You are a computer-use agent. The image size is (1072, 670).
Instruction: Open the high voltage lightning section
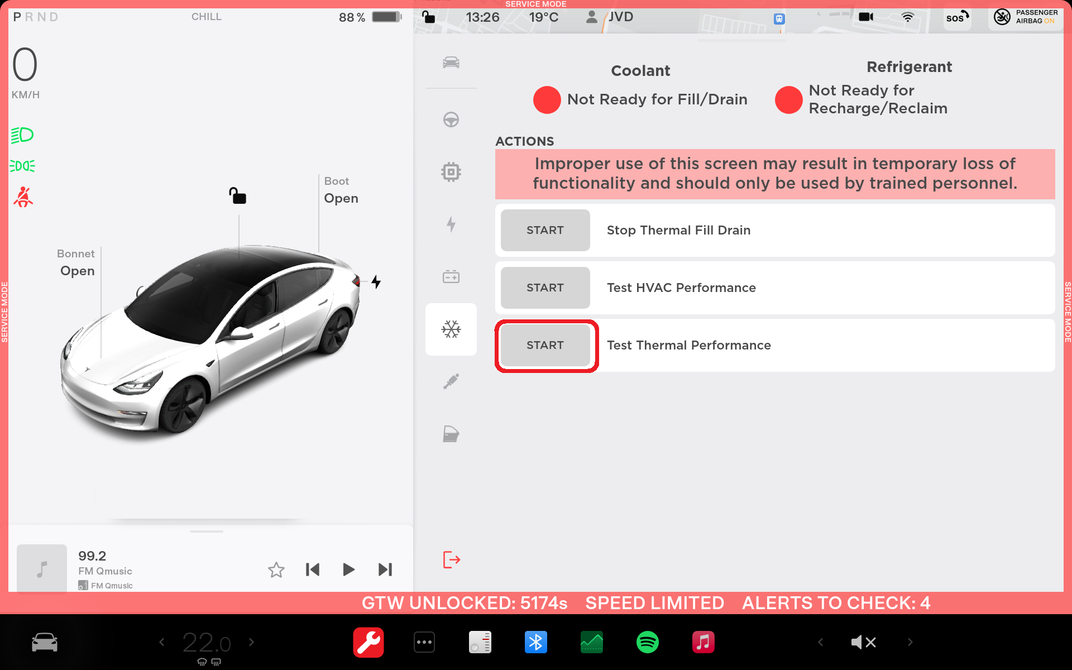coord(451,224)
